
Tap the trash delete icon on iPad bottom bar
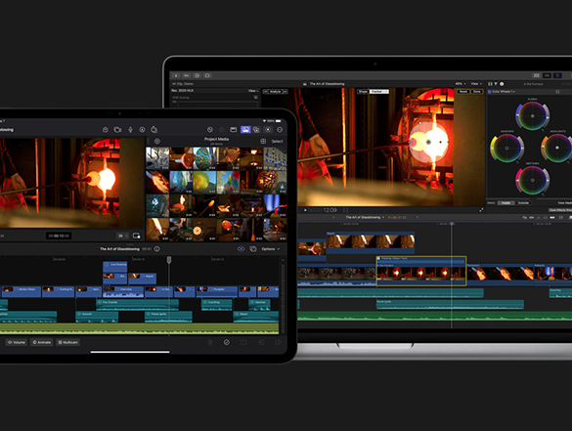(210, 342)
